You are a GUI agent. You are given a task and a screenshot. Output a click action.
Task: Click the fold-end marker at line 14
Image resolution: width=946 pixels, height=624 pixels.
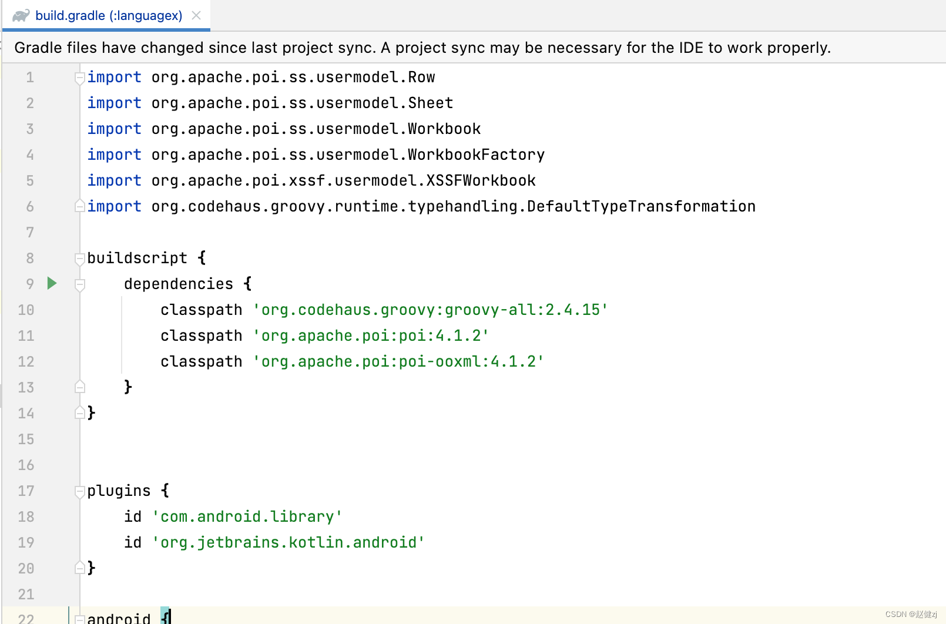pos(80,412)
